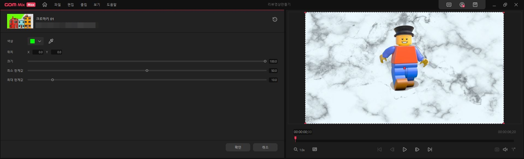Click the 크로마키 01 title text
524x159 pixels.
(x=45, y=19)
